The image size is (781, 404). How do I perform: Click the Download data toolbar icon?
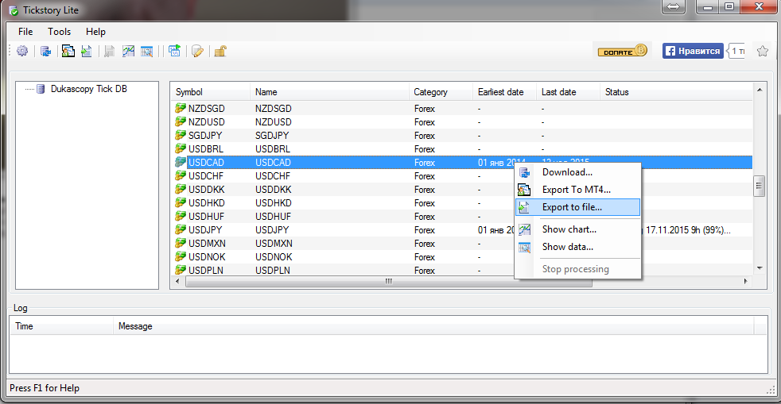46,51
